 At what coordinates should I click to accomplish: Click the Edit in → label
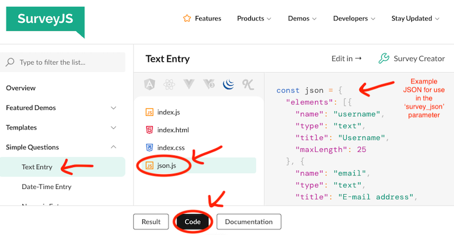[x=347, y=58]
